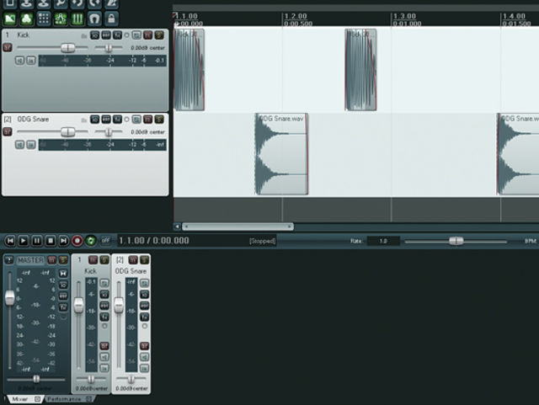
Task: Select the Kick track name label
Action: (x=24, y=35)
